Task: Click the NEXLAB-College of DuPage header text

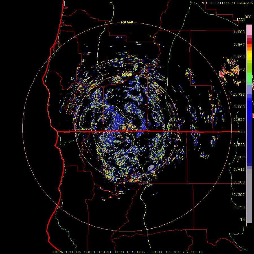Action: point(225,3)
